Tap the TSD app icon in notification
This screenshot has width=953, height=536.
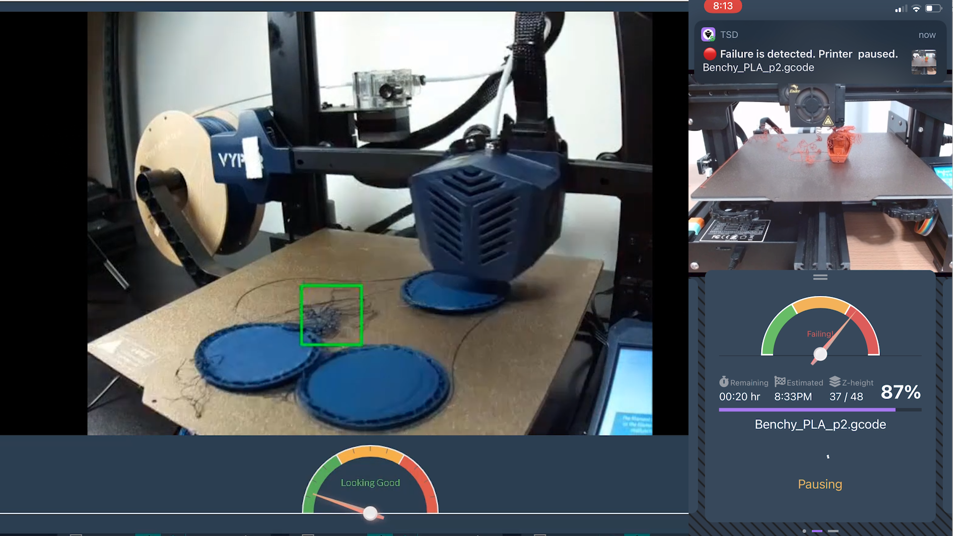(708, 34)
